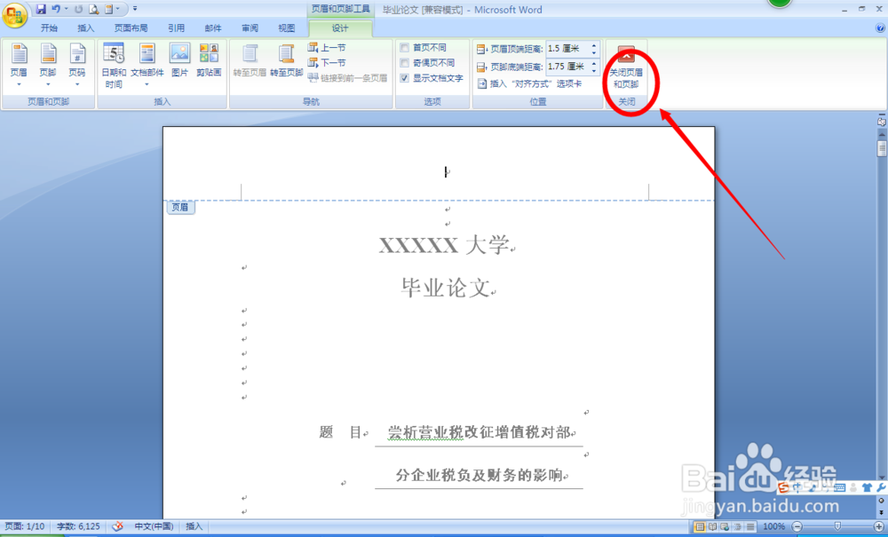Image resolution: width=888 pixels, height=537 pixels.
Task: Undo the last action
Action: pyautogui.click(x=56, y=9)
